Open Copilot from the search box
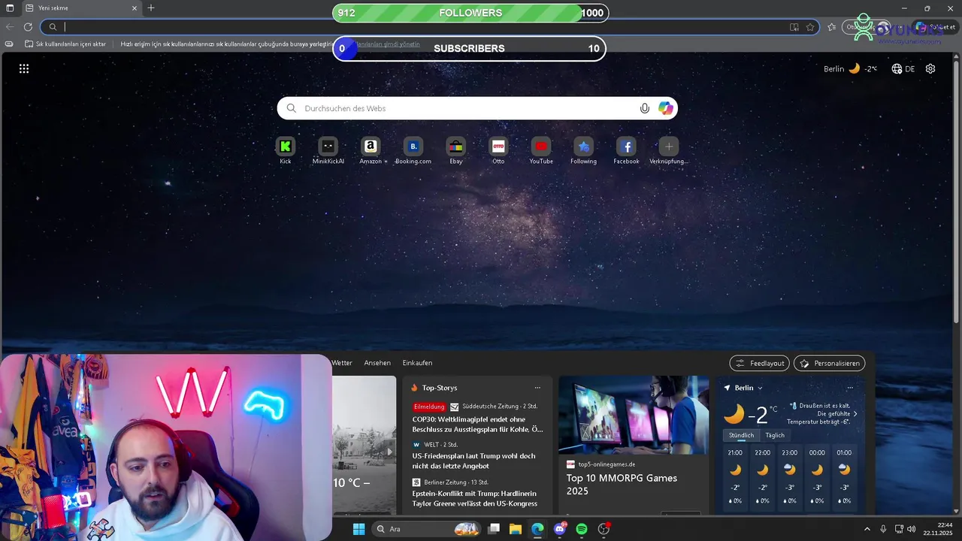The width and height of the screenshot is (962, 541). 666,108
